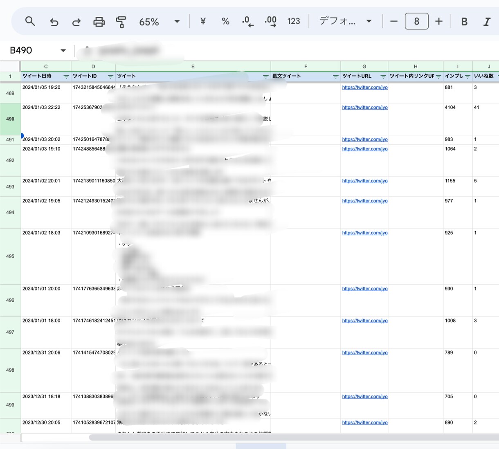This screenshot has height=449, width=499.
Task: Decrease font size with minus button
Action: click(394, 21)
